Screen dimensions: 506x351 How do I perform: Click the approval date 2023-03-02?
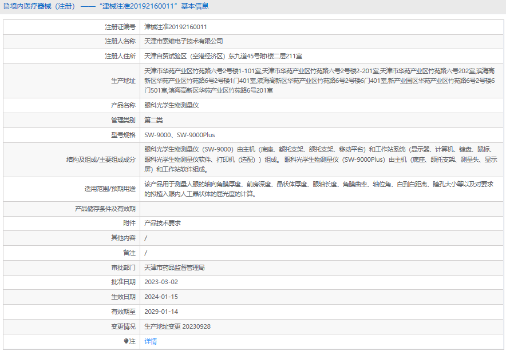(161, 282)
